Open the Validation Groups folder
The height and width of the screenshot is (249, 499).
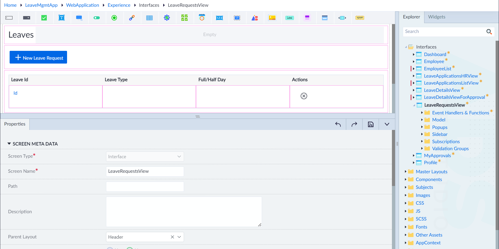[x=450, y=149]
